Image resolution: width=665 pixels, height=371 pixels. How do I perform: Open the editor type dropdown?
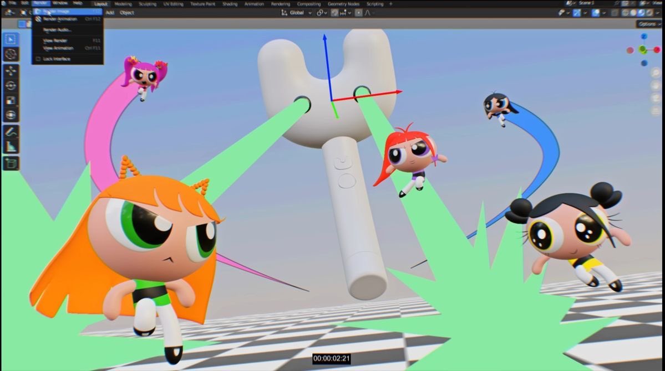coord(13,13)
